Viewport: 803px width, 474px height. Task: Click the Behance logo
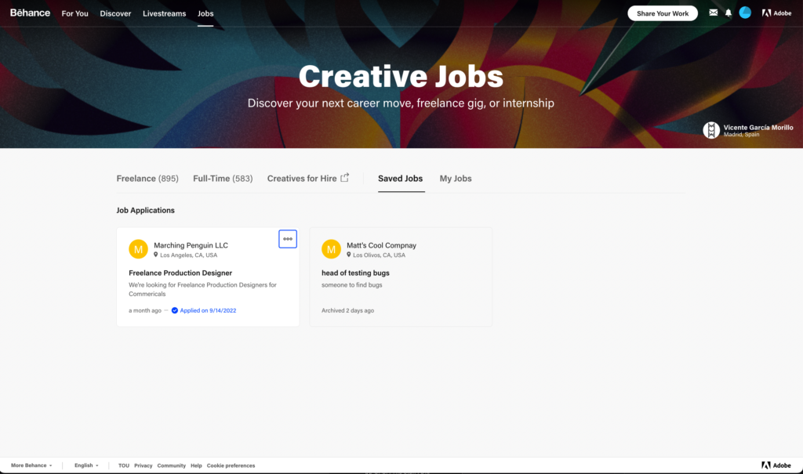click(29, 13)
